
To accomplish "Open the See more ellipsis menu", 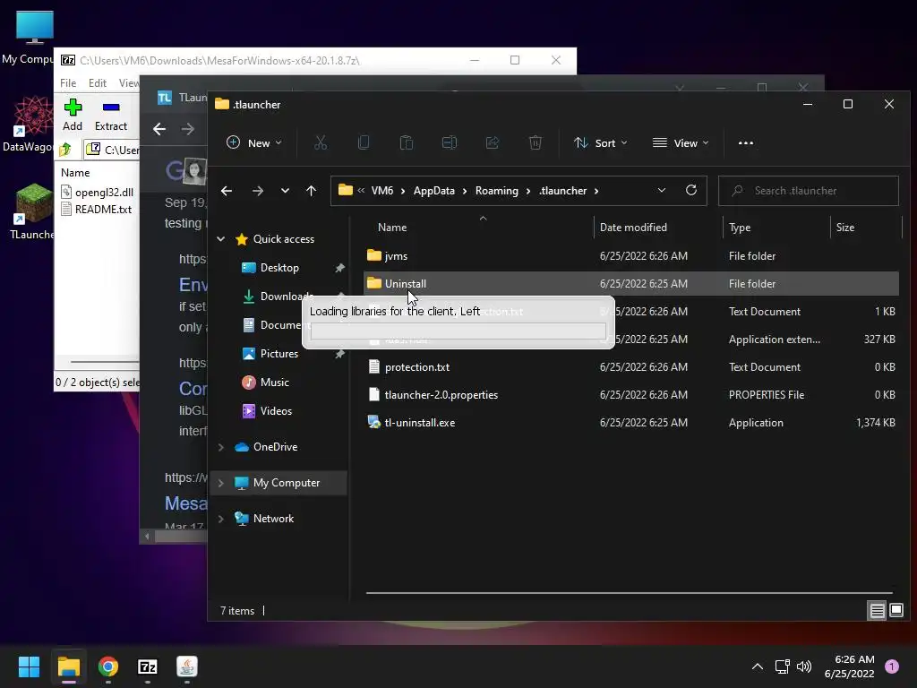I will 746,142.
